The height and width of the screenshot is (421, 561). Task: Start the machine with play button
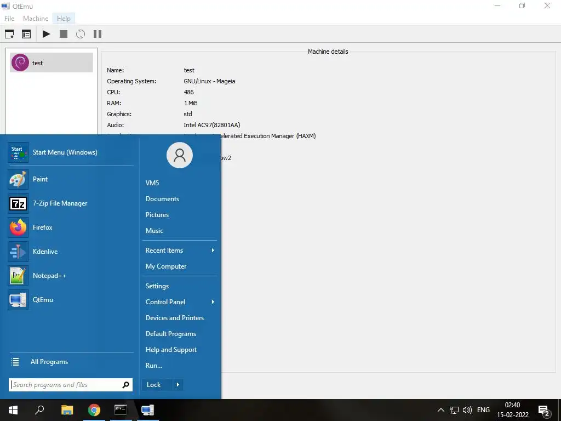coord(46,34)
